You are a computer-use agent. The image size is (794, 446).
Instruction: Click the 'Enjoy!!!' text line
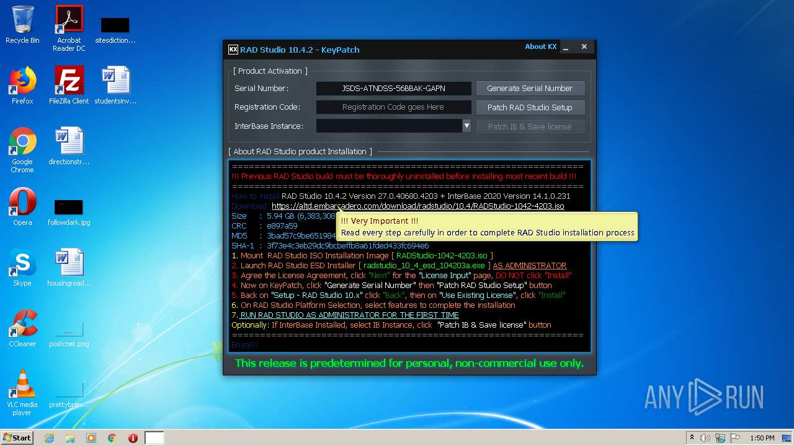pos(244,345)
